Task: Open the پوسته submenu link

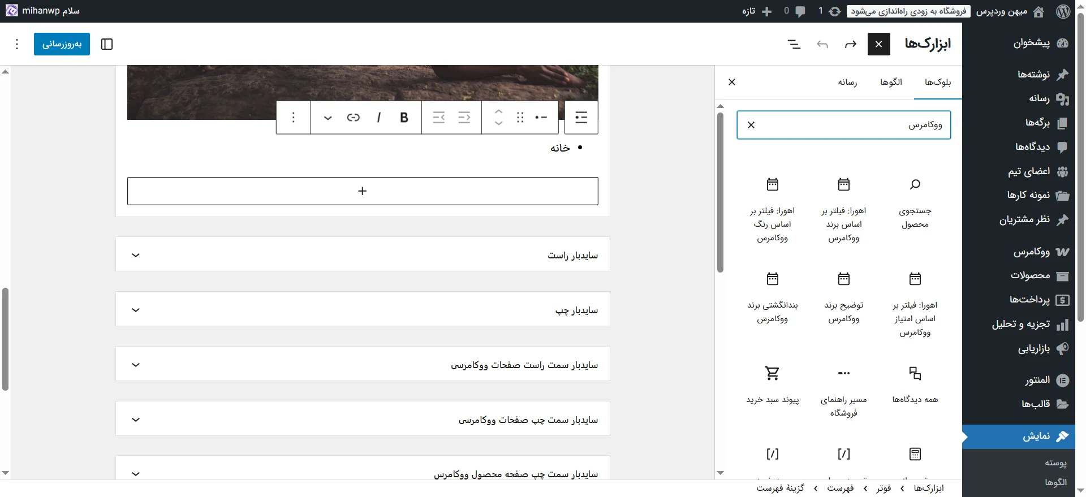Action: tap(1055, 463)
